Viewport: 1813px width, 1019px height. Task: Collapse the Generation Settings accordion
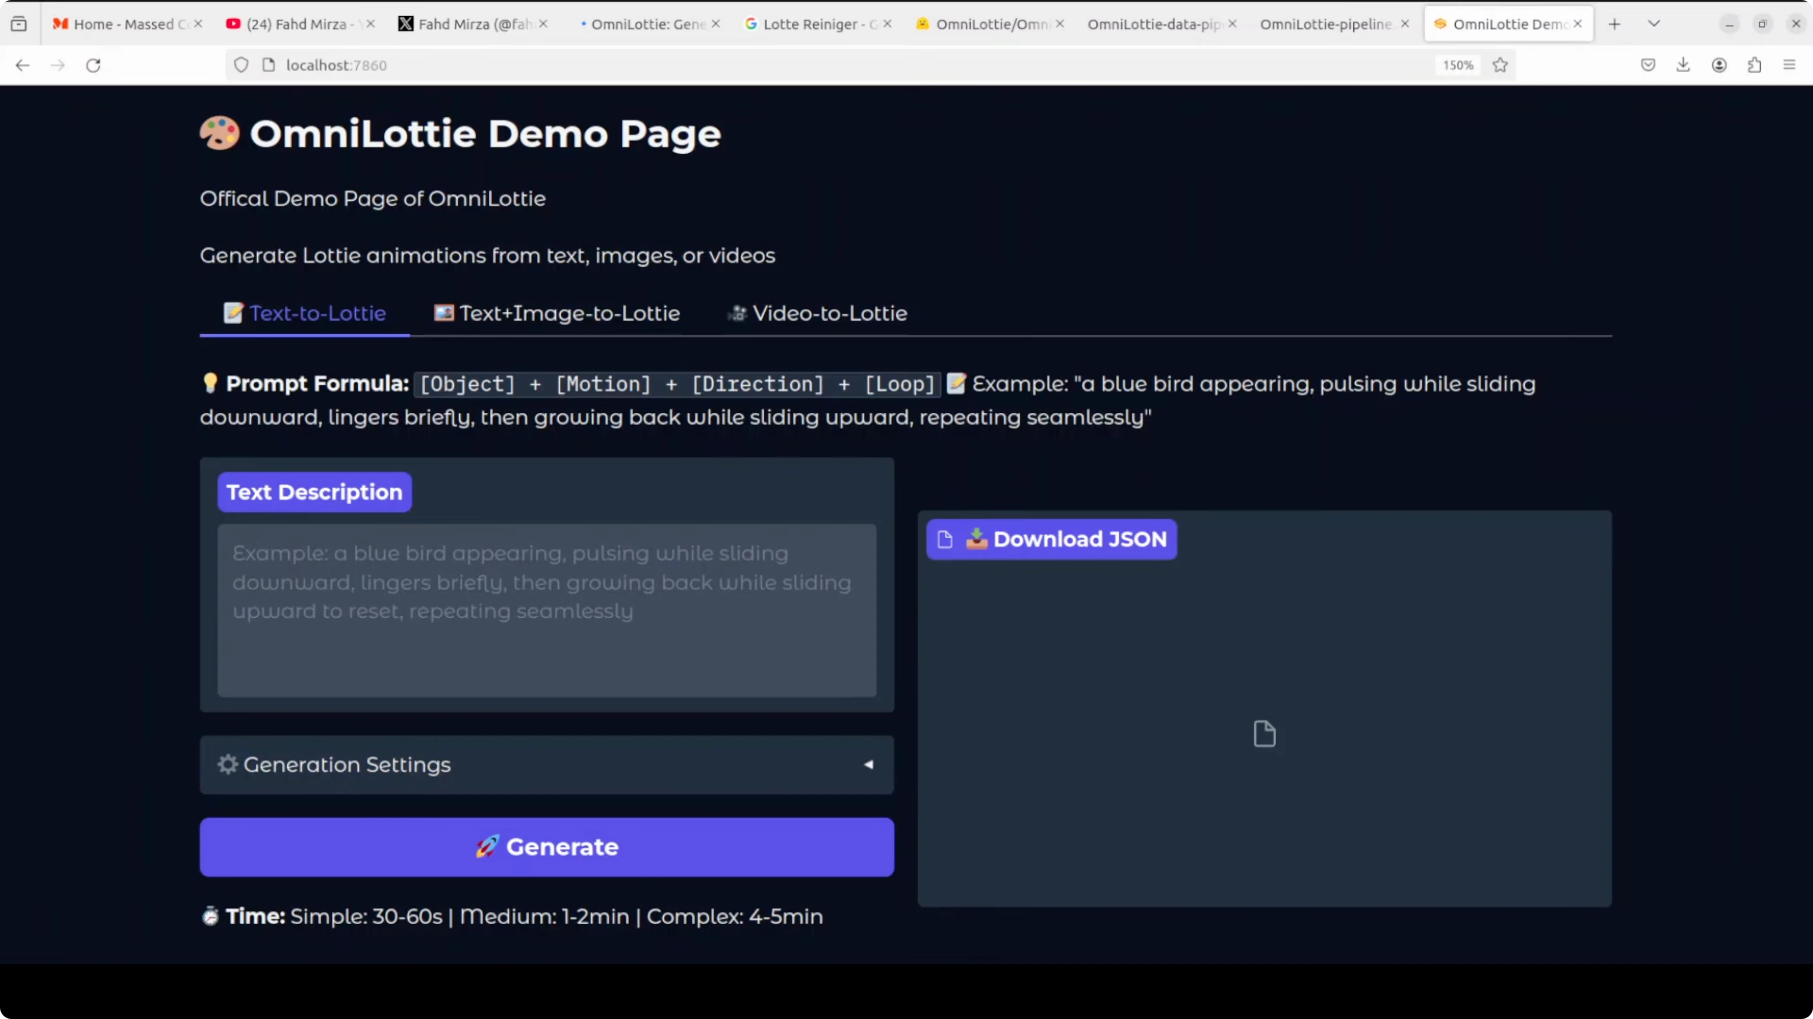(x=868, y=764)
